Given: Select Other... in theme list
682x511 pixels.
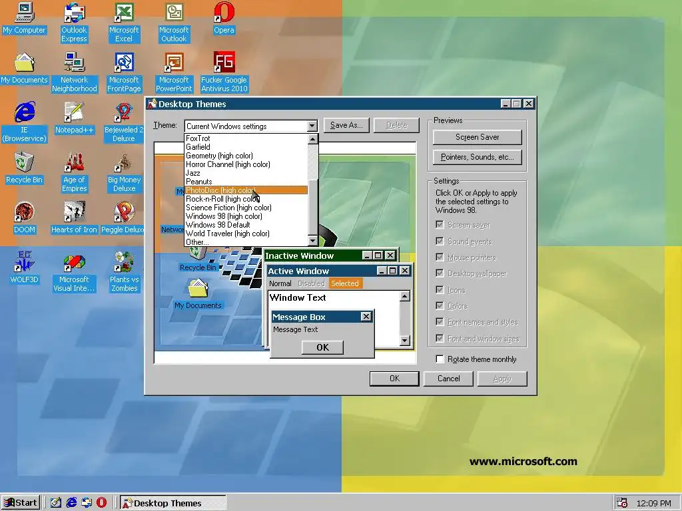Looking at the screenshot, I should pyautogui.click(x=246, y=242).
